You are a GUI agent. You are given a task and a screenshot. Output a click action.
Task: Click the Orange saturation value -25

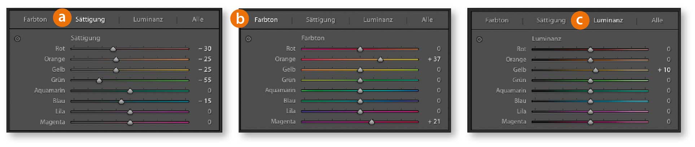click(205, 59)
